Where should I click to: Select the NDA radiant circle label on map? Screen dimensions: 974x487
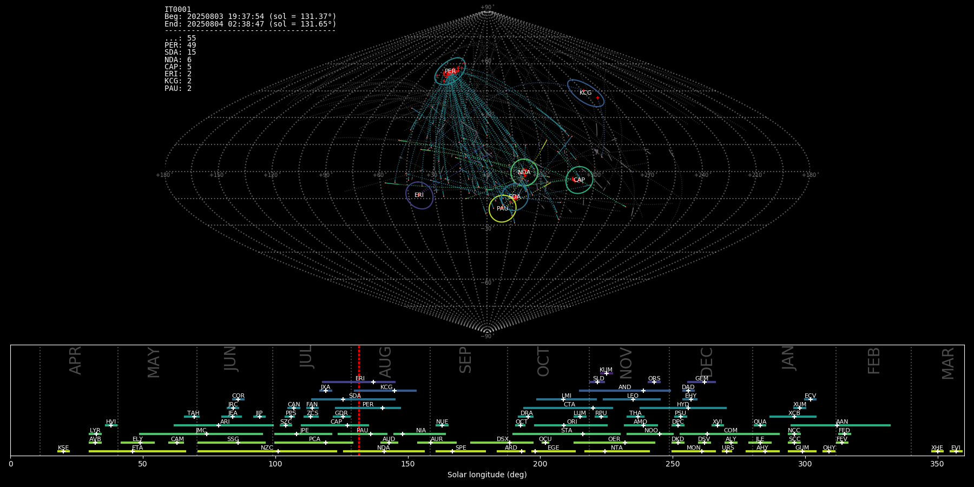pyautogui.click(x=524, y=173)
